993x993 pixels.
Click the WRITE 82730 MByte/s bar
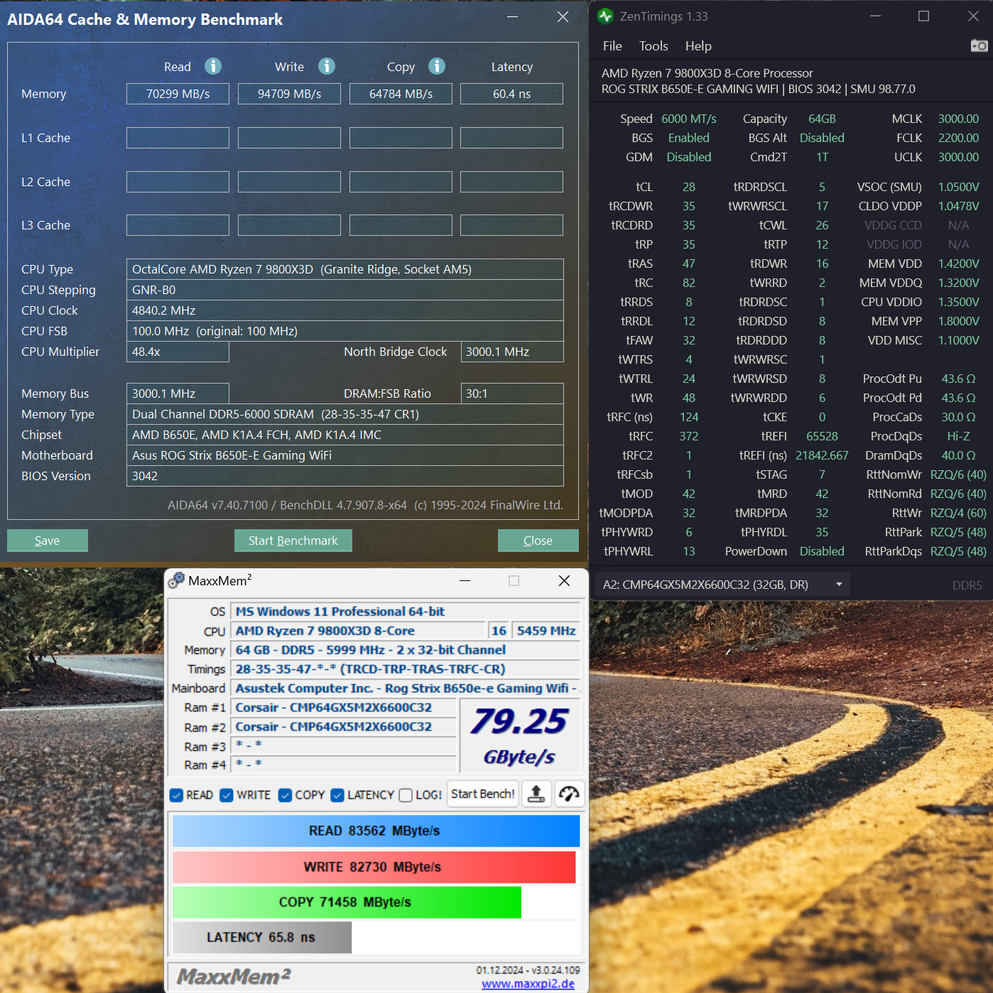tap(374, 867)
